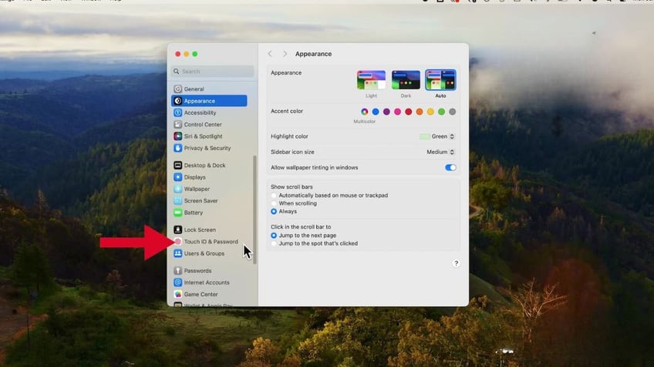Click the settings Search field
The height and width of the screenshot is (367, 654).
(x=212, y=71)
